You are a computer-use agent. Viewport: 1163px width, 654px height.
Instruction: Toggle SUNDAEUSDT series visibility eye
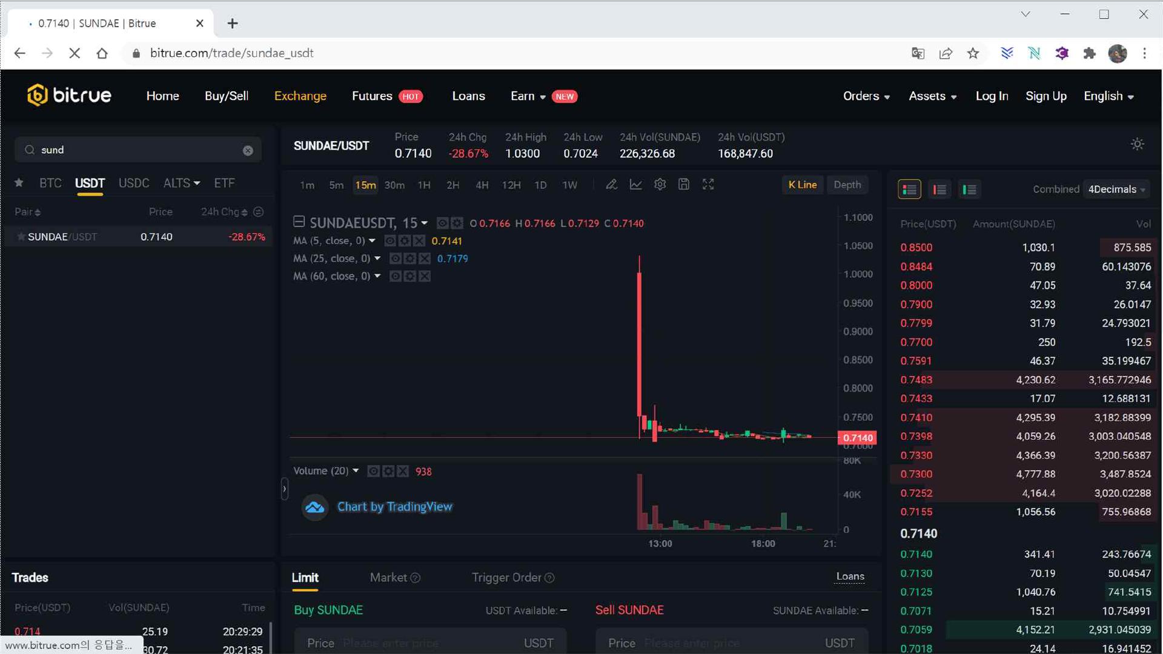pos(443,223)
